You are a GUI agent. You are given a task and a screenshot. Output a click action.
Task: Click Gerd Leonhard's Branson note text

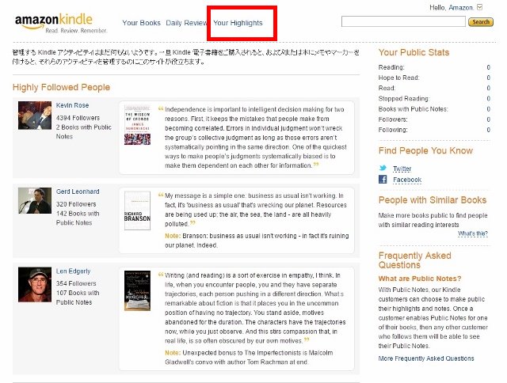257,241
